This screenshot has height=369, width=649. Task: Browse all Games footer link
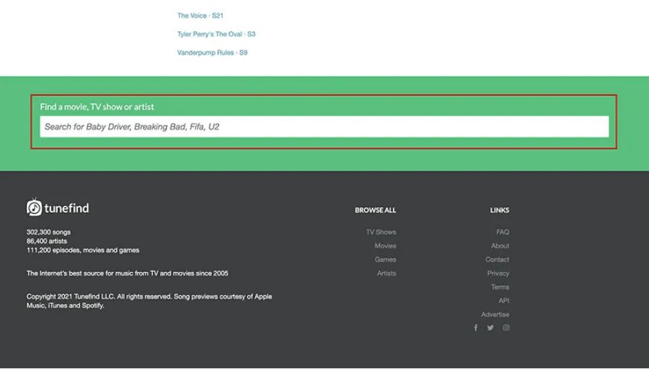385,260
